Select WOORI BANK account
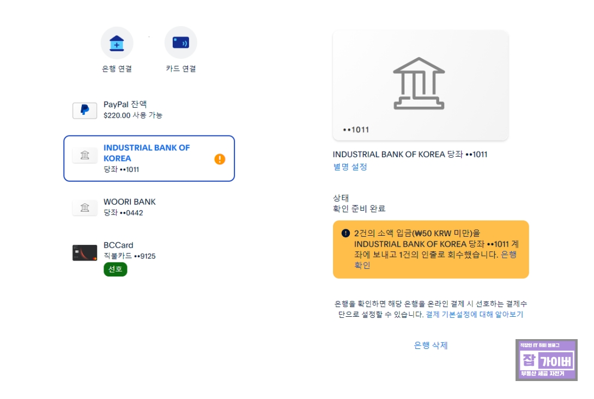Screen dimensions: 594x399 149,207
